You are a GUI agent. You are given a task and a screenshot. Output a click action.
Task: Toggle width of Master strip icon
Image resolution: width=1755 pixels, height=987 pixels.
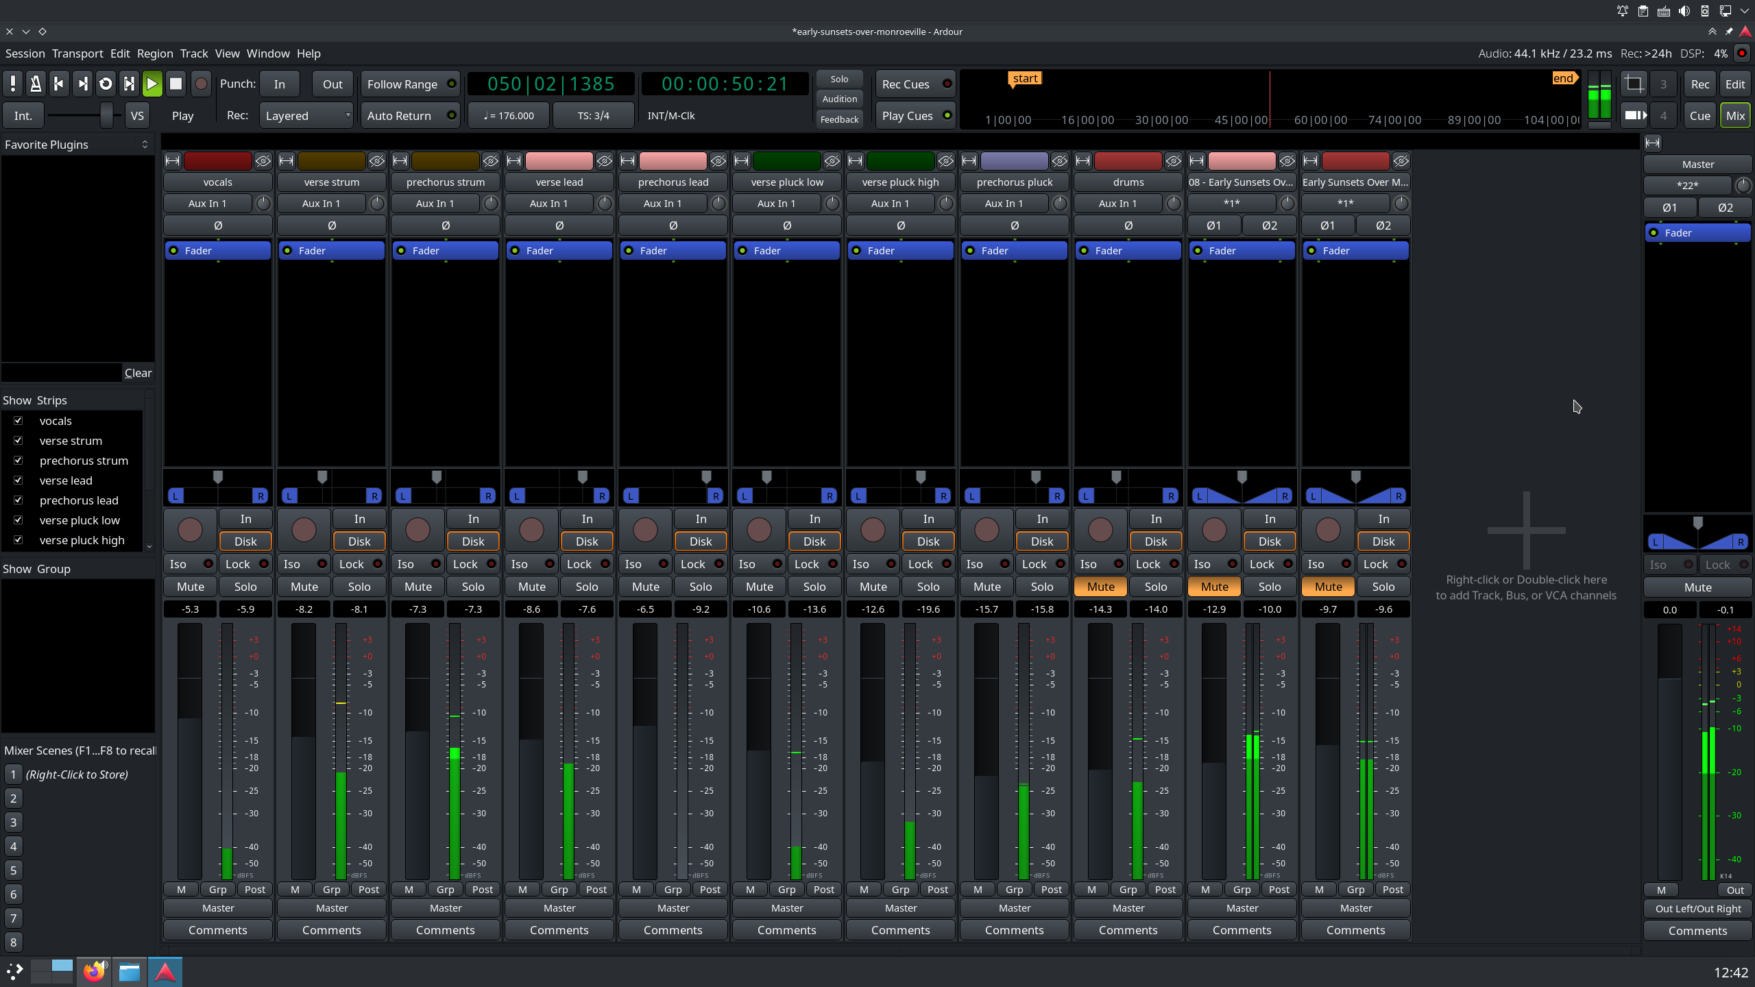point(1653,143)
